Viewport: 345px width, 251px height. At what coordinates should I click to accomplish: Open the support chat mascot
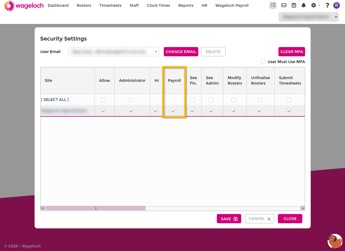click(335, 241)
